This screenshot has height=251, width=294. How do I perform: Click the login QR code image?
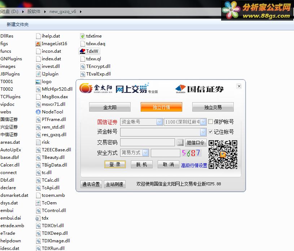(223, 155)
